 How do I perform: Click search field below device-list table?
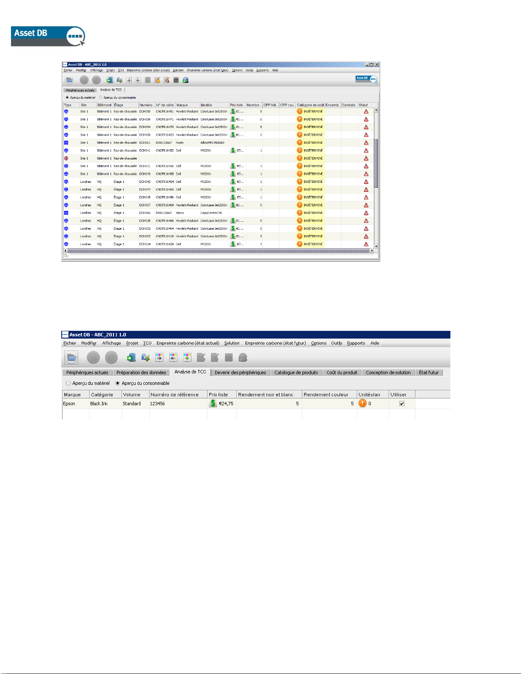220,256
